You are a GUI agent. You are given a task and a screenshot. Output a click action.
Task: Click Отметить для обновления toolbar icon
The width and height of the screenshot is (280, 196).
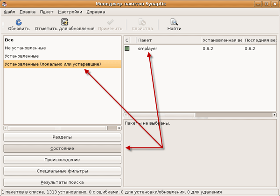(64, 22)
